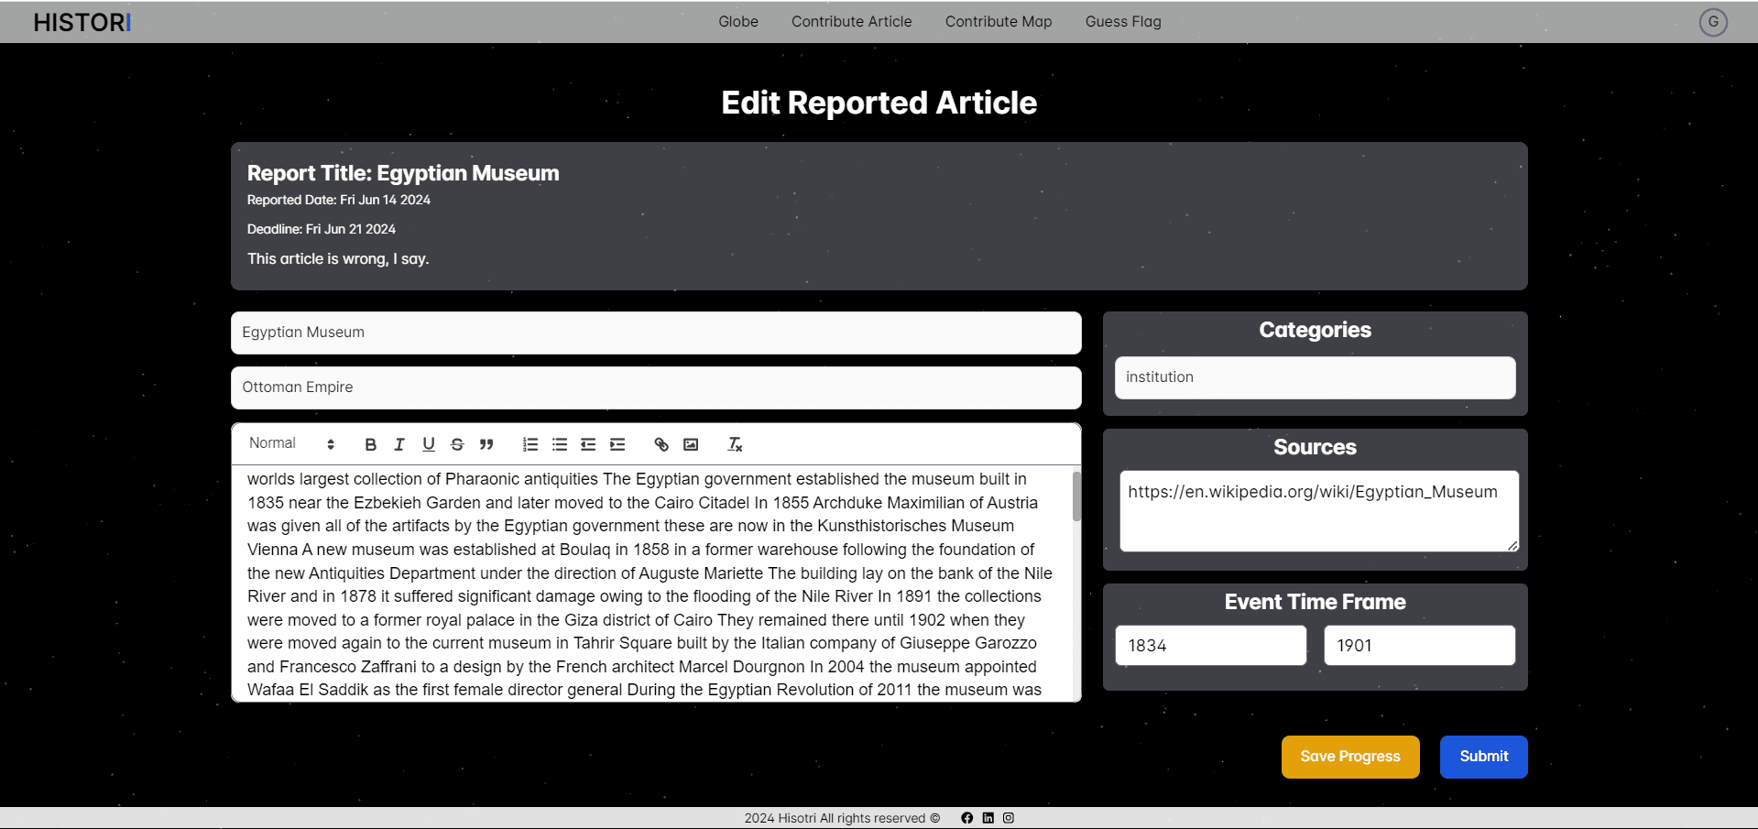
Task: Toggle underline formatting button
Action: (x=428, y=444)
